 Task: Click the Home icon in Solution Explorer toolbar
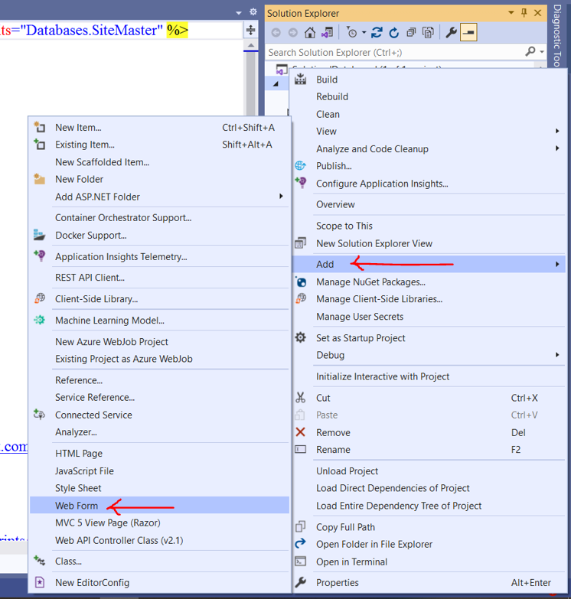point(309,33)
